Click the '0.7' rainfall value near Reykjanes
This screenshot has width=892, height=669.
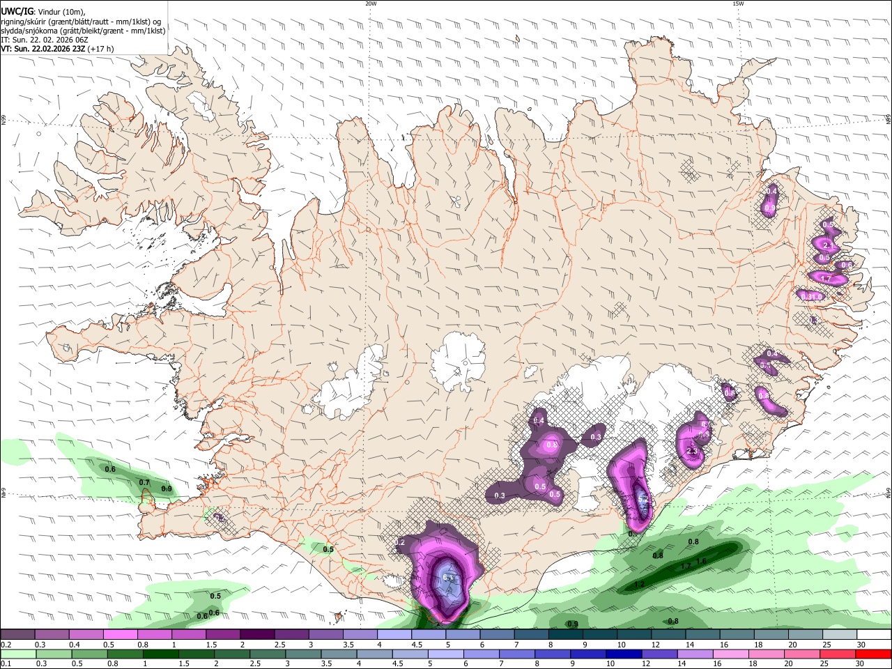(144, 482)
